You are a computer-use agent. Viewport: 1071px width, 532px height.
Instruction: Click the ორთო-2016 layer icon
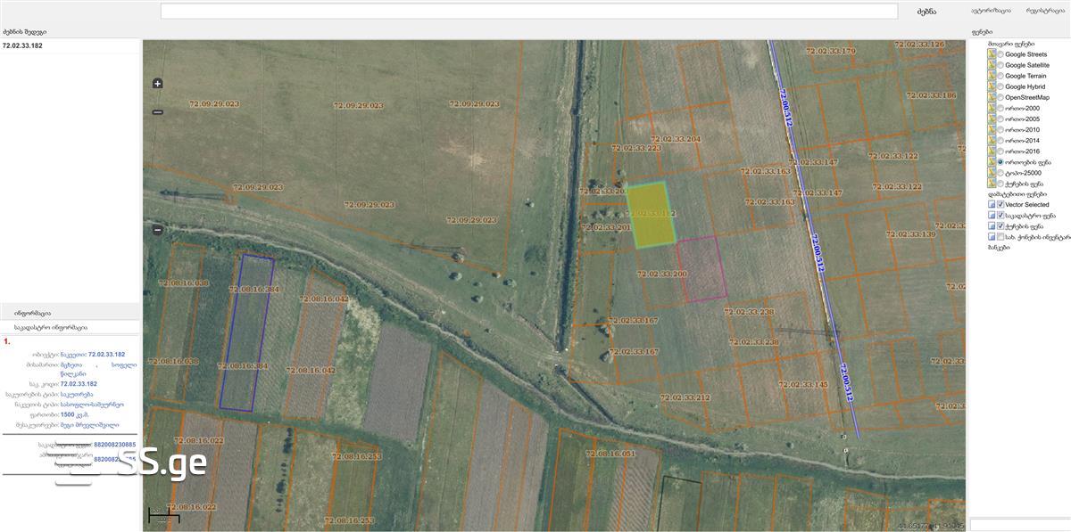pos(992,151)
